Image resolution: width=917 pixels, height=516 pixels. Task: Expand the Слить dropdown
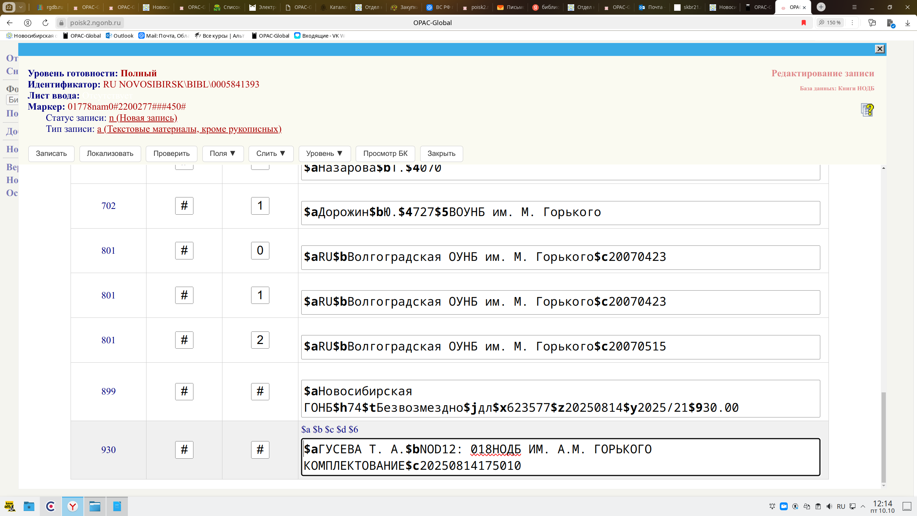pyautogui.click(x=271, y=153)
